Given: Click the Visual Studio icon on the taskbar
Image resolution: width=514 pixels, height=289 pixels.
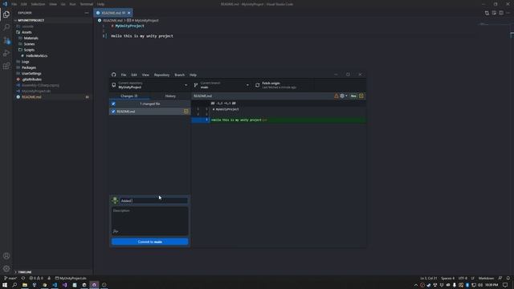Looking at the screenshot, I should (x=64, y=285).
